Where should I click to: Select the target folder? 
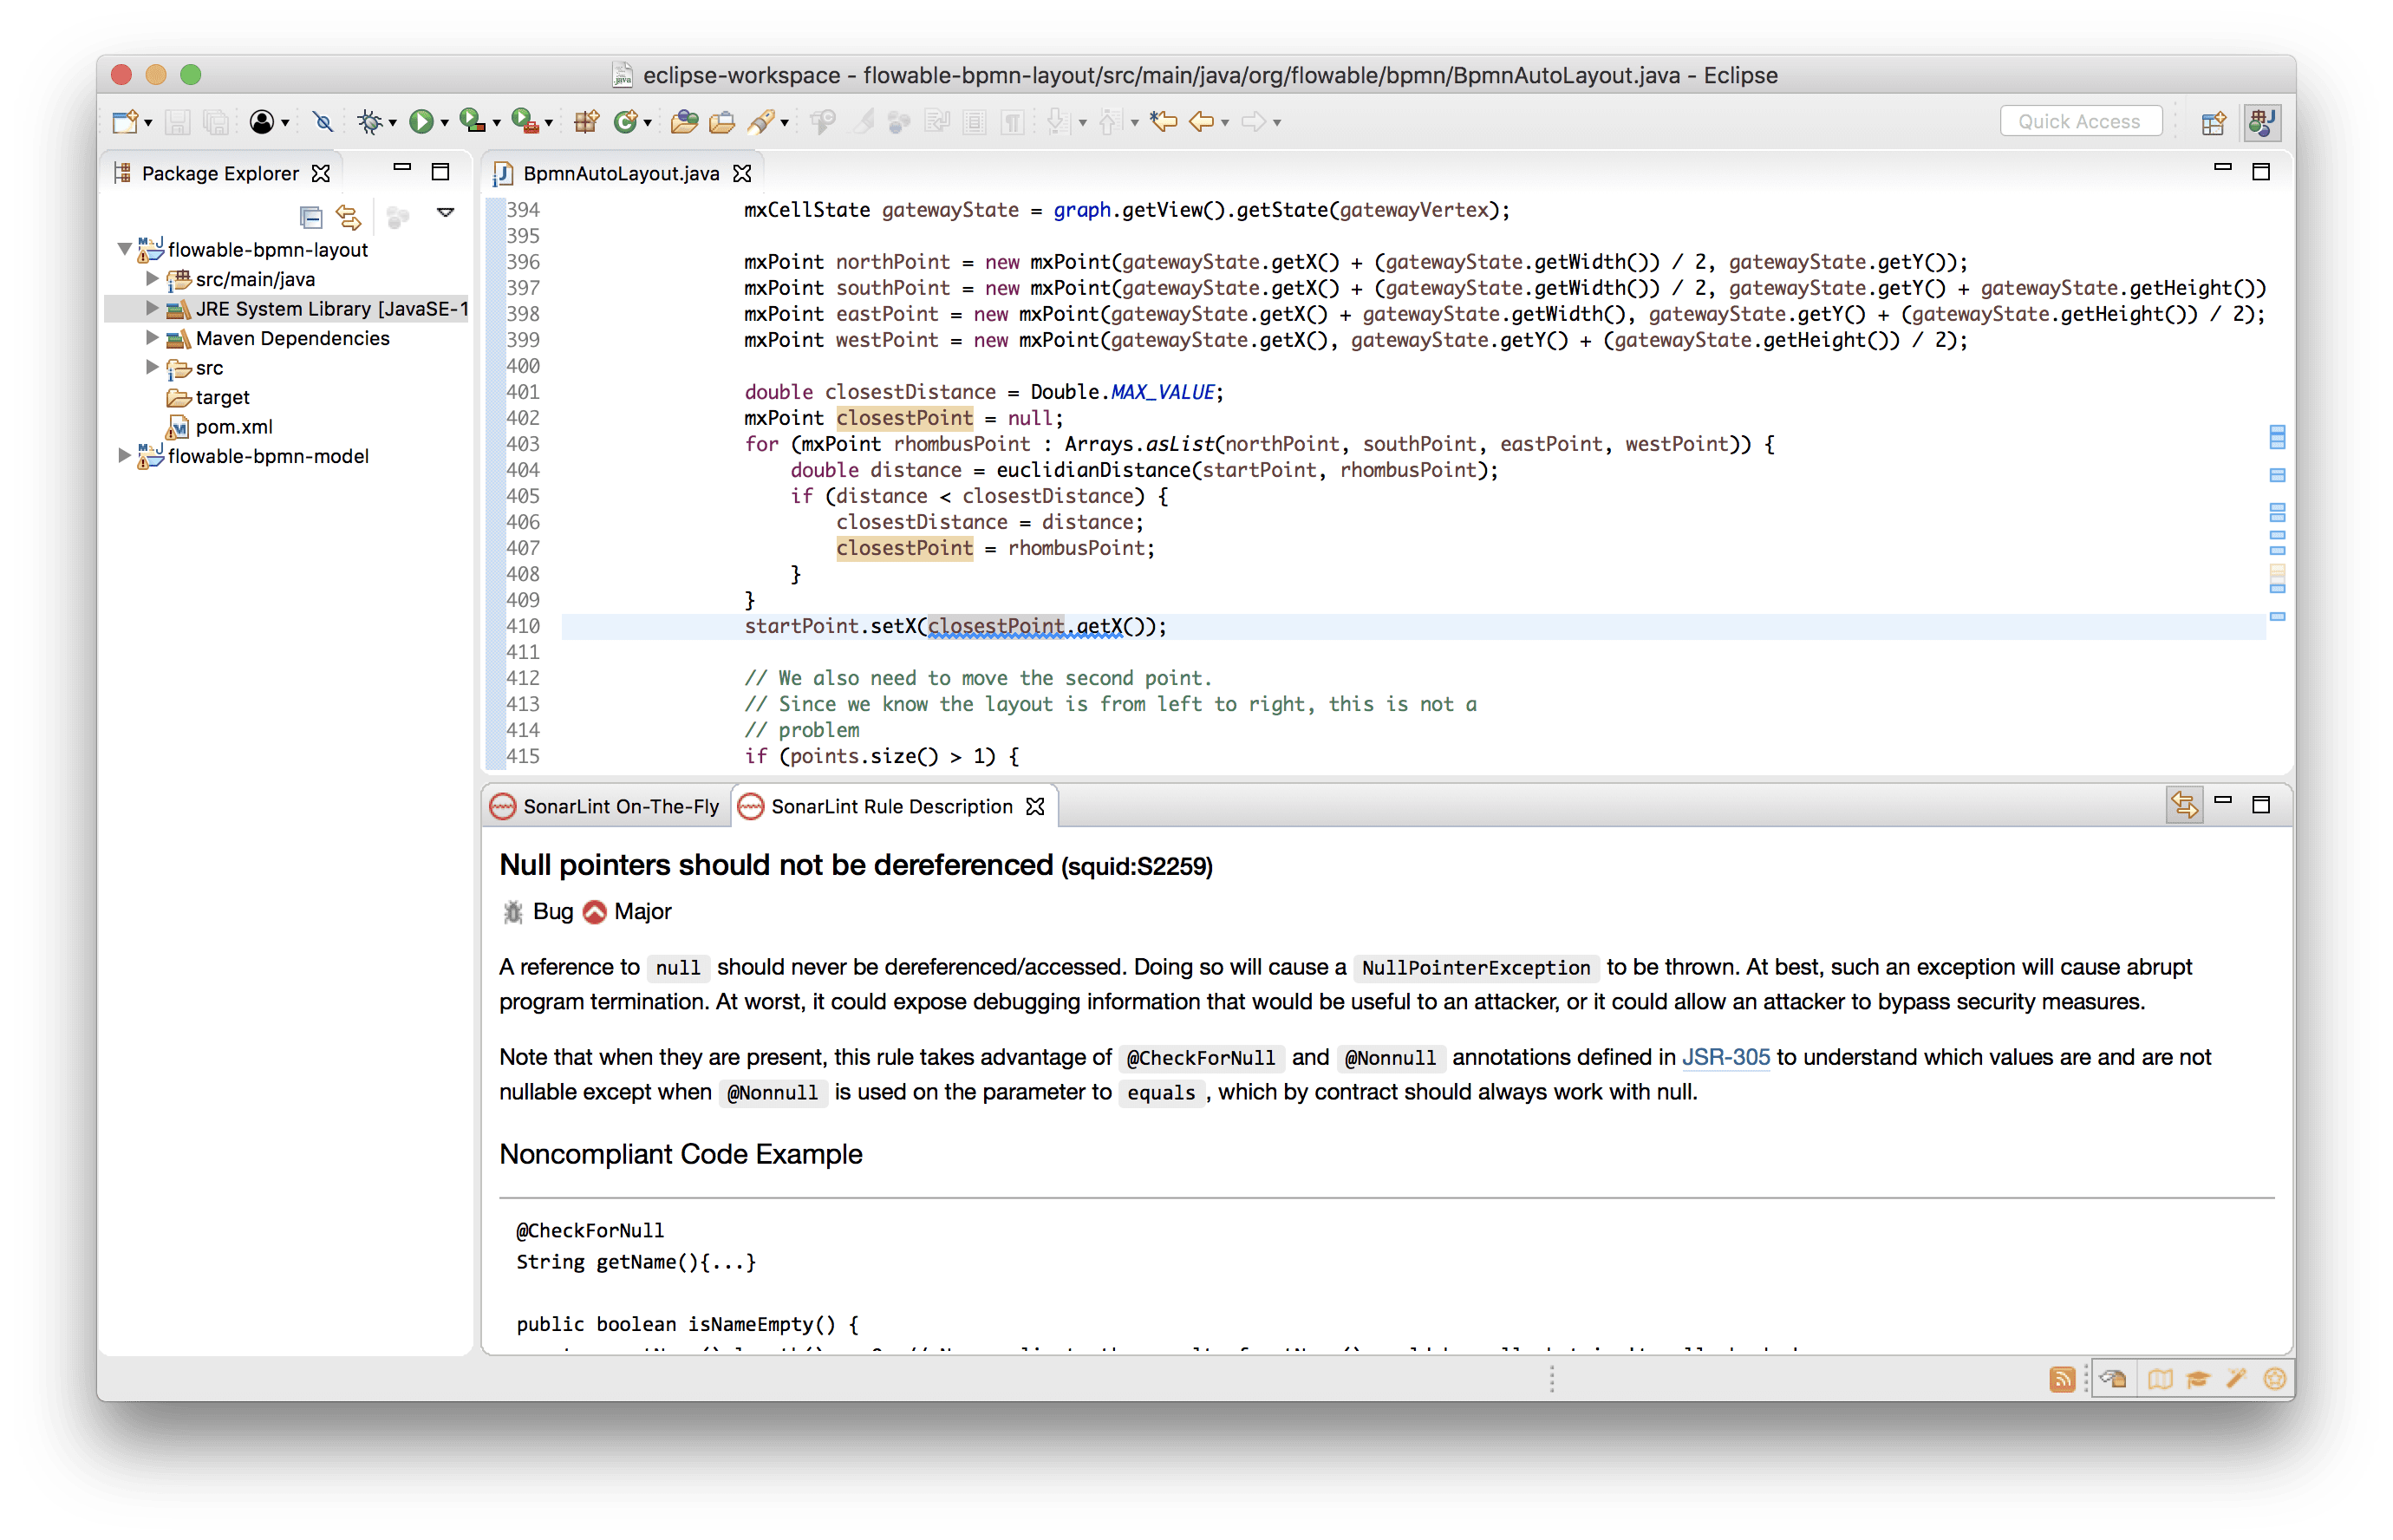[221, 397]
